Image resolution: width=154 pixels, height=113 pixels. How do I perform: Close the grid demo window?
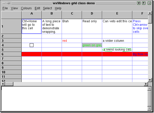pyautogui.click(x=149, y=3)
